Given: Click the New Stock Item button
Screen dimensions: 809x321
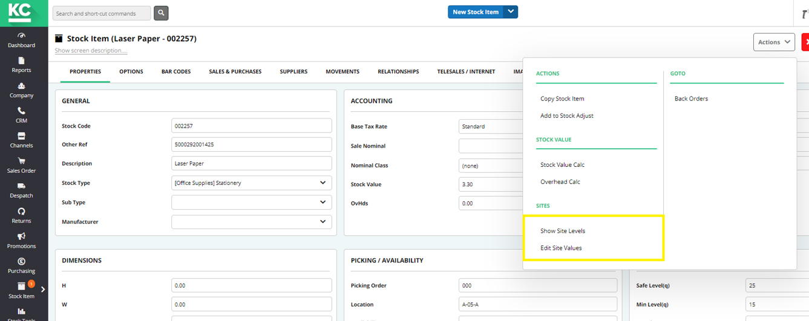Looking at the screenshot, I should 476,11.
